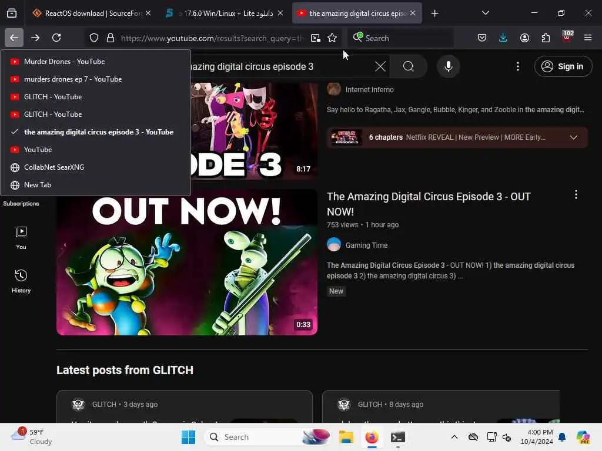Open the Copilot icon in taskbar
The image size is (602, 451).
point(583,437)
